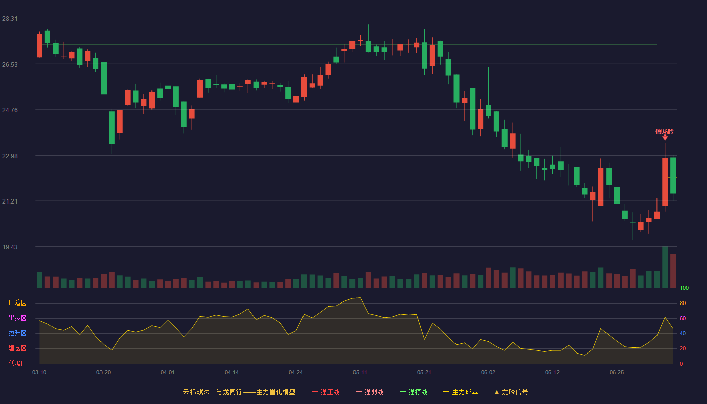Screen dimensions: 707x404
Task: Click the 05-21 date label
Action: [424, 372]
